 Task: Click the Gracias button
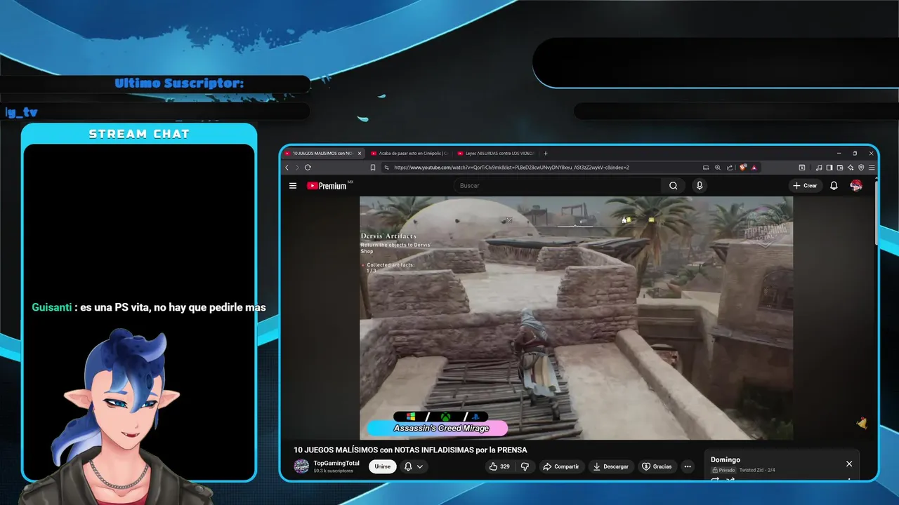[x=657, y=466]
